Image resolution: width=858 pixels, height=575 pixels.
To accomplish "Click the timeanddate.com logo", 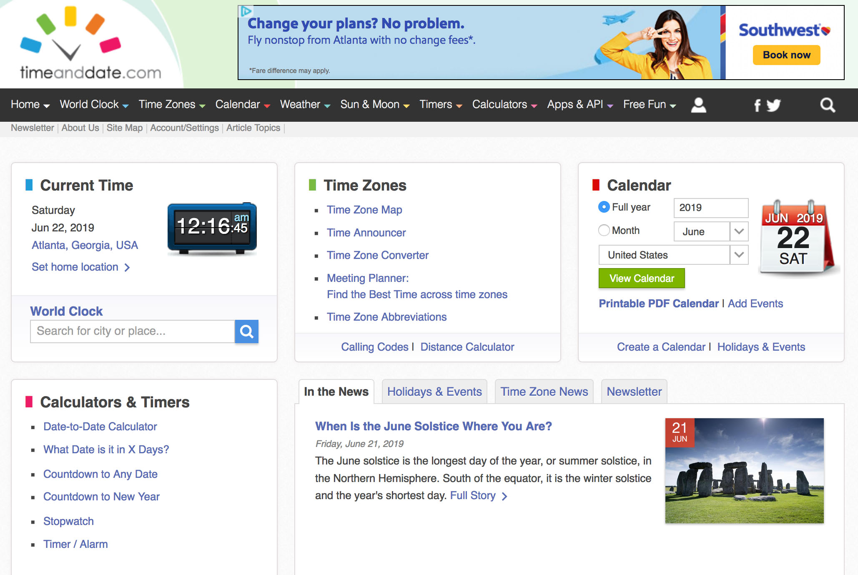I will click(90, 43).
